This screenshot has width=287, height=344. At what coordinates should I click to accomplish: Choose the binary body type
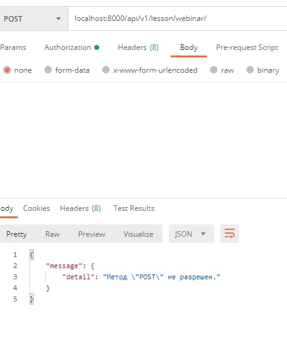click(x=249, y=70)
